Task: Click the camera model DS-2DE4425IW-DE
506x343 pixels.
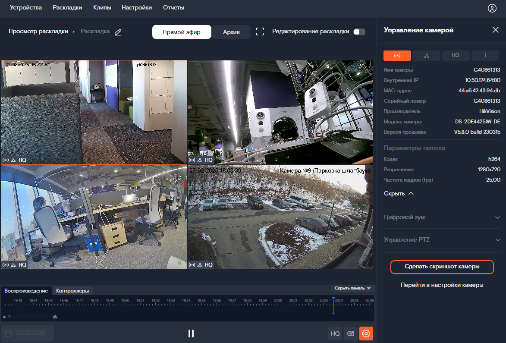Action: click(x=478, y=122)
